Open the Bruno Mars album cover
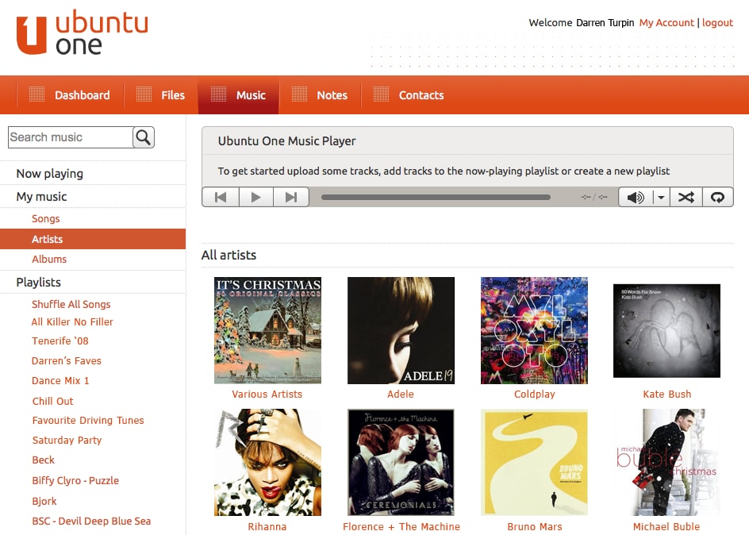The image size is (749, 535). point(534,463)
